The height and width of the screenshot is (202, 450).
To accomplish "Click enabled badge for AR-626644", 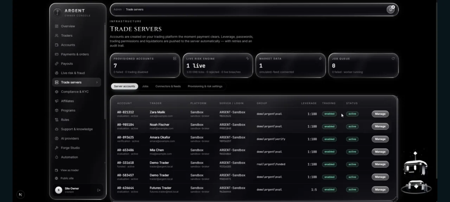I will [329, 189].
